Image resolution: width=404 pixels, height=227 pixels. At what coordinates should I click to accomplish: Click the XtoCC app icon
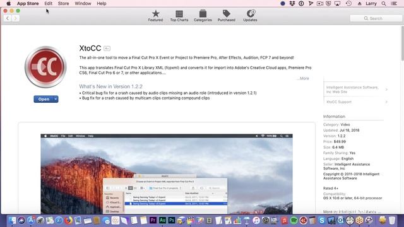point(45,67)
